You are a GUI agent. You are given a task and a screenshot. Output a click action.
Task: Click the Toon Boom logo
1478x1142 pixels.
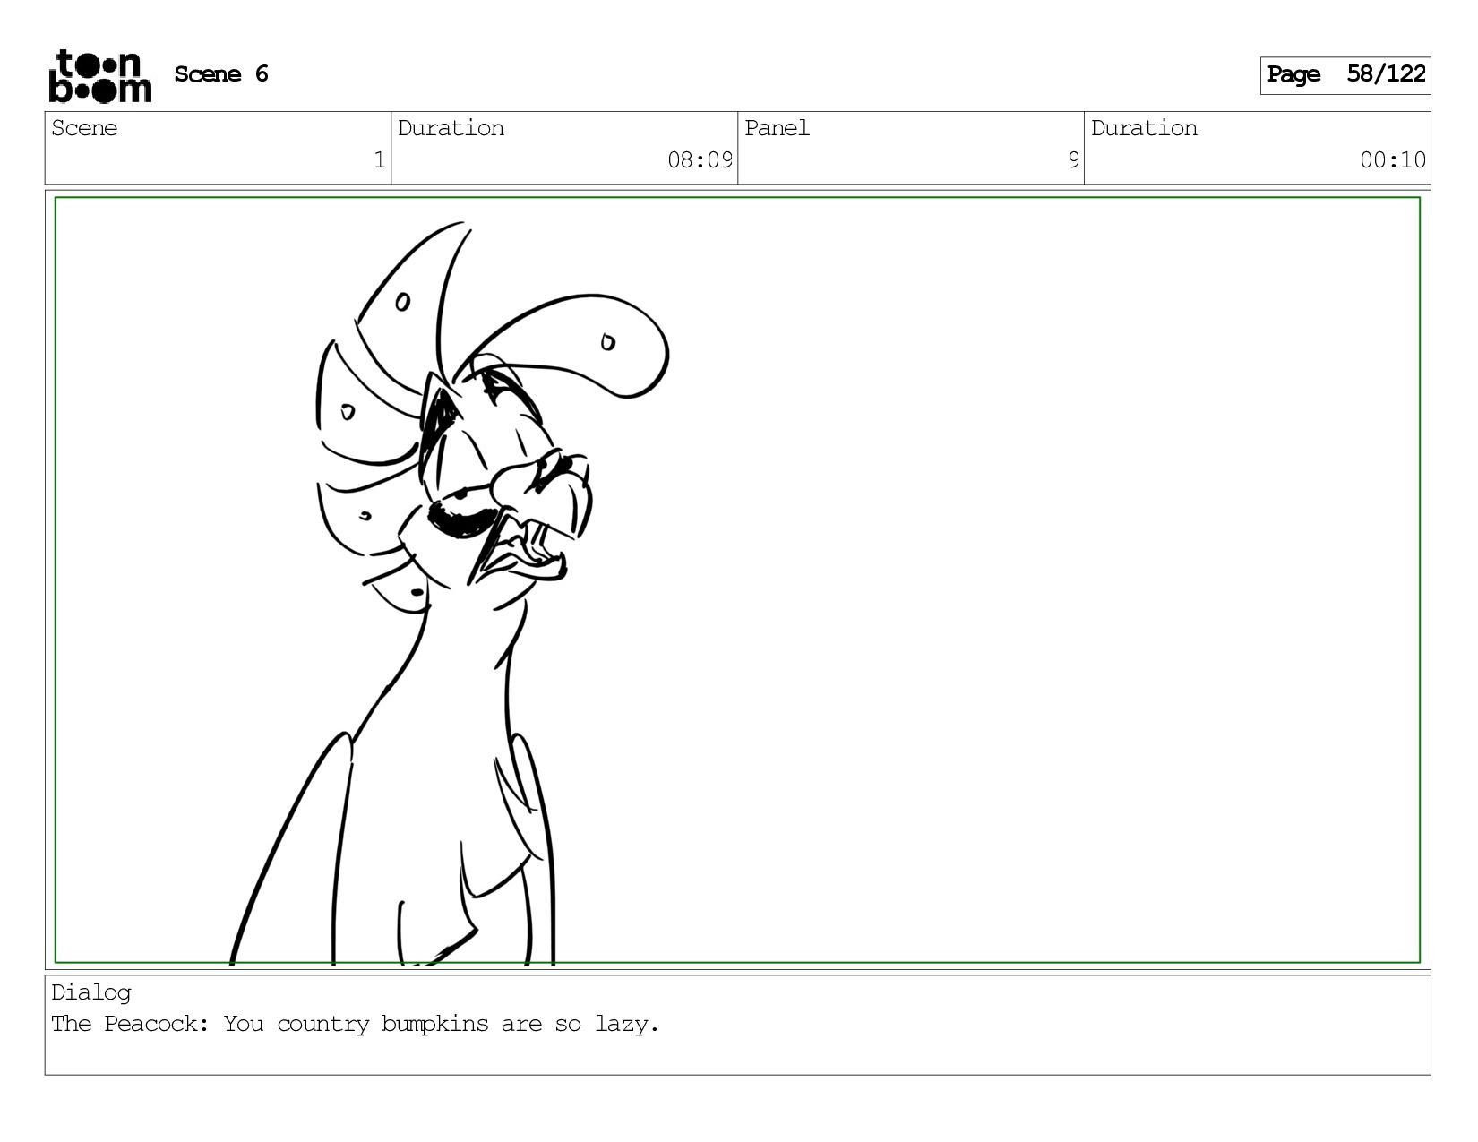pyautogui.click(x=99, y=76)
